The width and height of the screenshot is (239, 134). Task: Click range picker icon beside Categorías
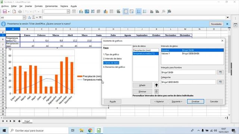(220, 82)
